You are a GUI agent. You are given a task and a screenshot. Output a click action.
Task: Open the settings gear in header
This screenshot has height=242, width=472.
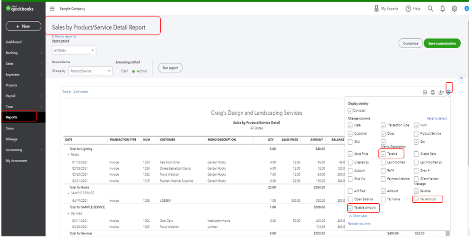(455, 9)
